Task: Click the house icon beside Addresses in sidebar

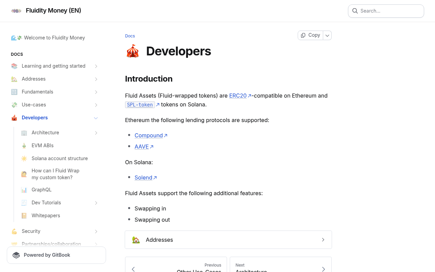Action: point(14,79)
